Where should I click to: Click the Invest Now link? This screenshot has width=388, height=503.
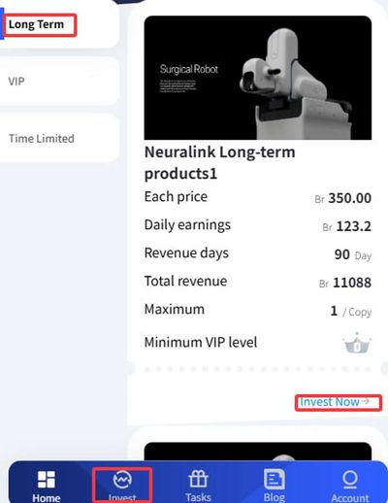point(330,402)
